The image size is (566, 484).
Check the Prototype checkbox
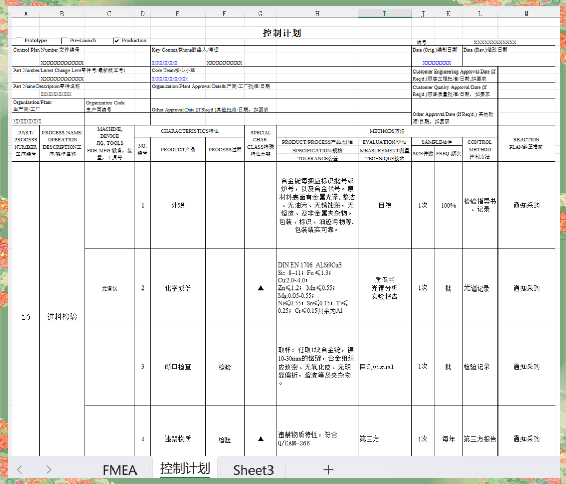pyautogui.click(x=18, y=40)
